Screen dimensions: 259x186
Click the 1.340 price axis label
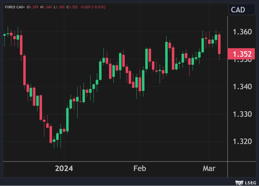click(x=242, y=86)
